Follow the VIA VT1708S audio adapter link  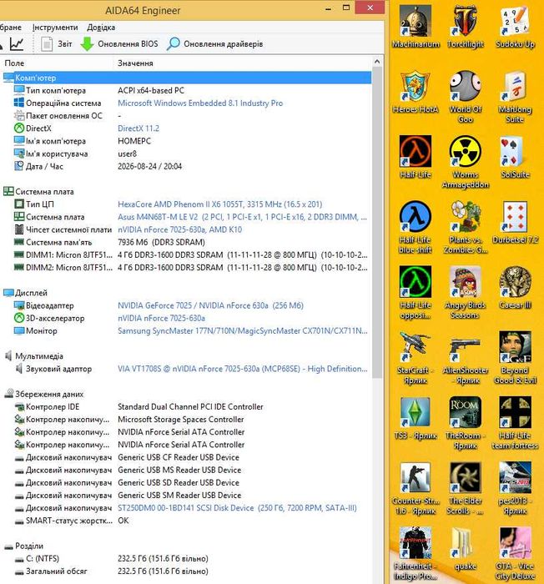tap(242, 369)
